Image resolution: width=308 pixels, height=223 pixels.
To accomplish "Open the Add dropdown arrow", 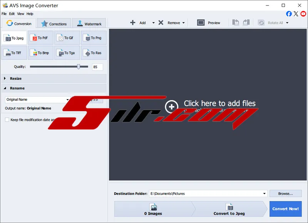I will tap(153, 23).
